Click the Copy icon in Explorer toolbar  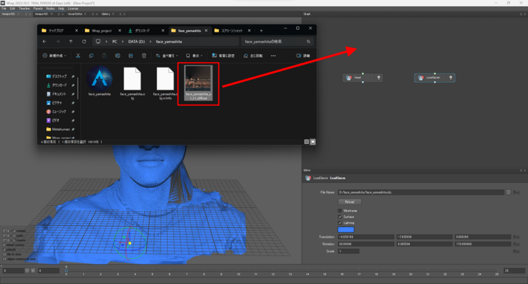pos(91,55)
